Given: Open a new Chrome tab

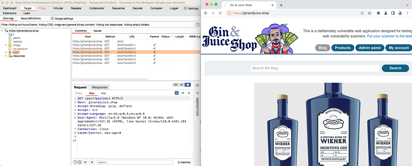Looking at the screenshot, I should (x=281, y=5).
